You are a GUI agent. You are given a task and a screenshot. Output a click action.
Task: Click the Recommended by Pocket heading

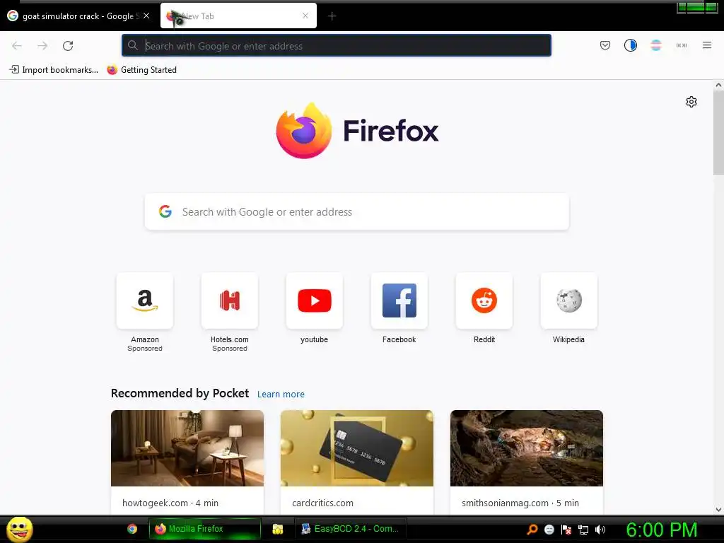180,393
